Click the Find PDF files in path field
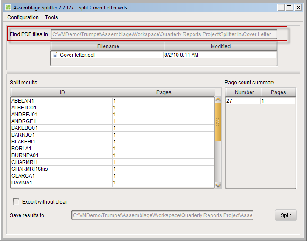 (164, 34)
